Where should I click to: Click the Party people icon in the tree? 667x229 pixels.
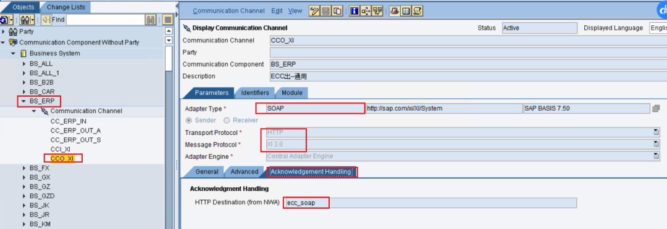13,31
